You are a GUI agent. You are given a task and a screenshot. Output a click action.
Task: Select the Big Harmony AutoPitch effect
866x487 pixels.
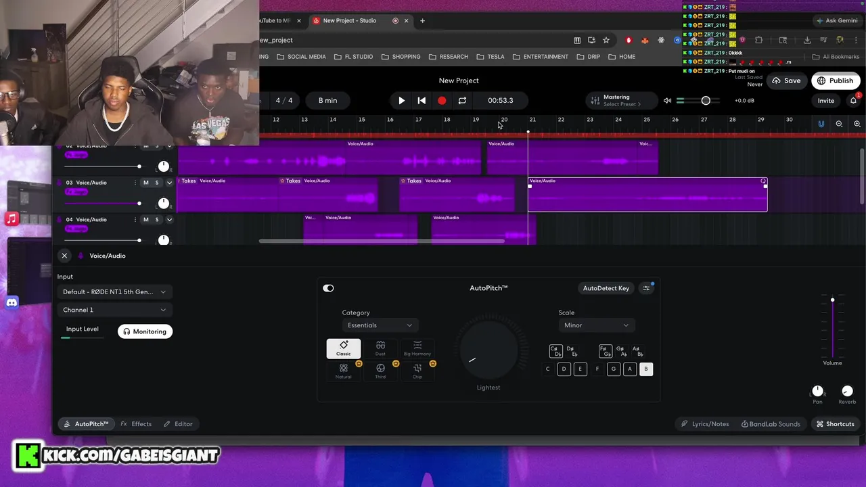pos(417,348)
